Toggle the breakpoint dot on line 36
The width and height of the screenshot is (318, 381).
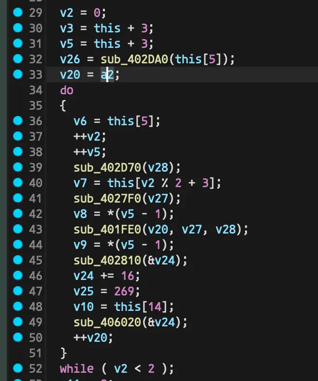pos(18,121)
